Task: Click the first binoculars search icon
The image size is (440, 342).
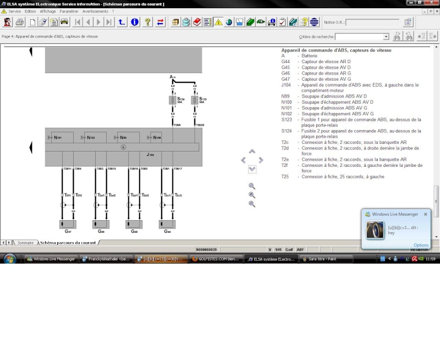Action: 397,36
